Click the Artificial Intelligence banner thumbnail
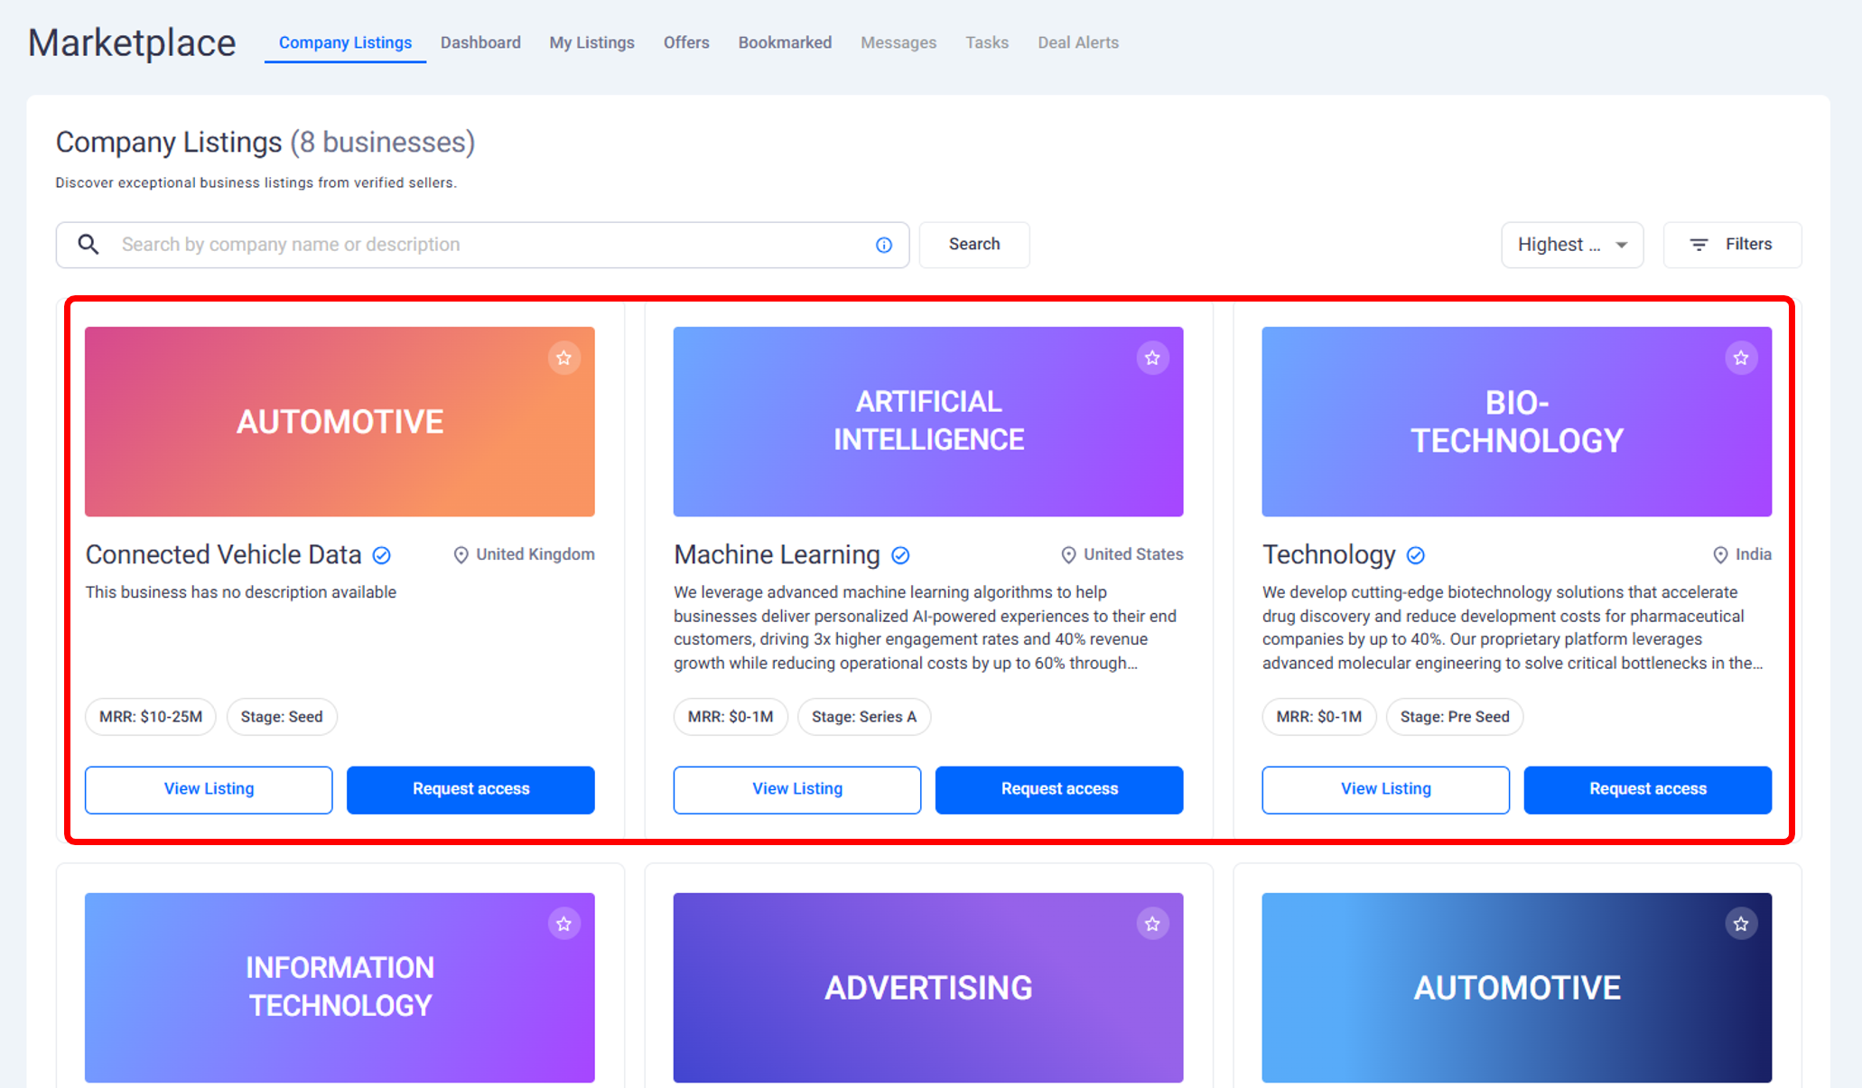The image size is (1862, 1088). 927,422
